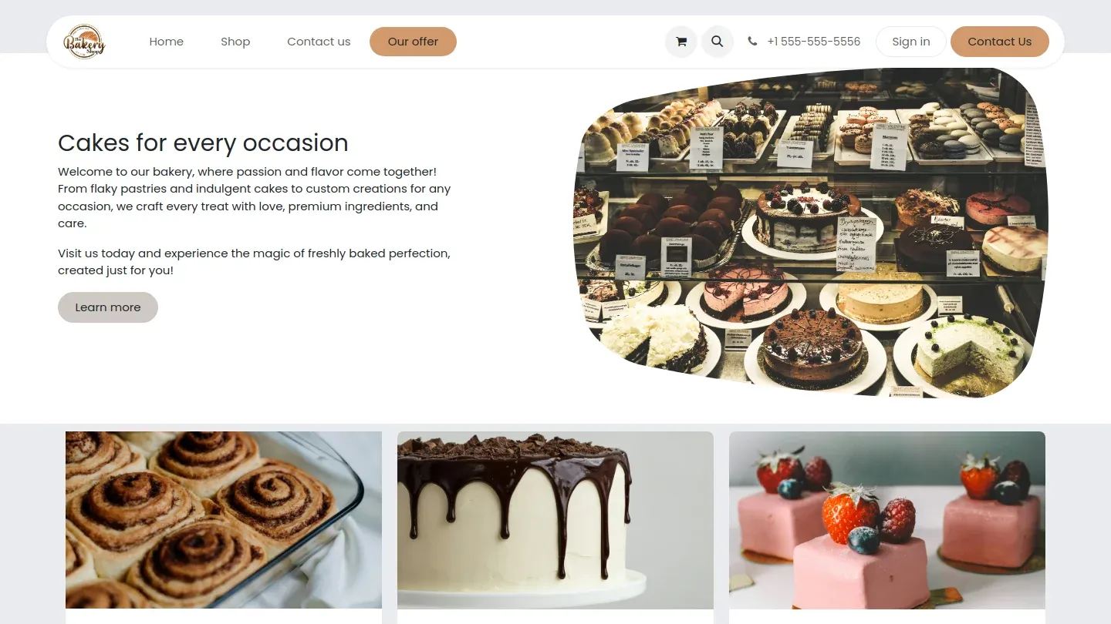
Task: Click the Cakes for every occasion heading
Action: coord(203,143)
